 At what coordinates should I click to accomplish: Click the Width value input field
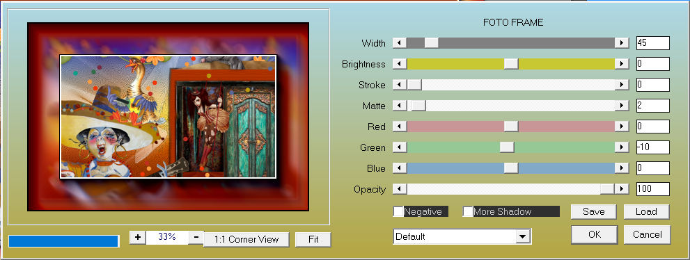tap(653, 43)
